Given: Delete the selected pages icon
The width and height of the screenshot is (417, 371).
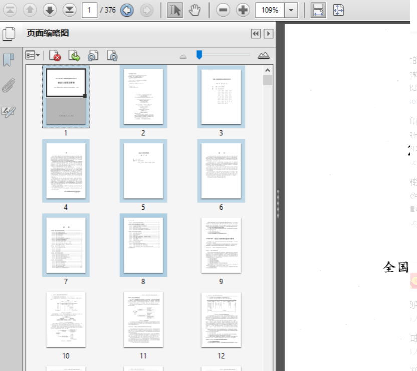Looking at the screenshot, I should pyautogui.click(x=55, y=56).
